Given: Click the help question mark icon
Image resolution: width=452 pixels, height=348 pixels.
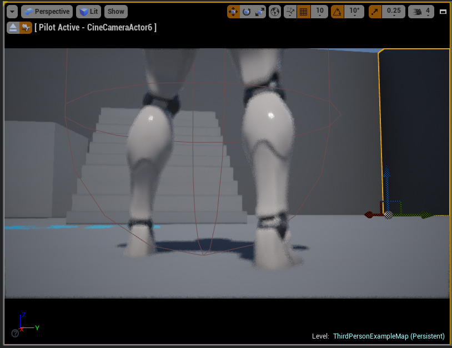Looking at the screenshot, I should [15, 333].
